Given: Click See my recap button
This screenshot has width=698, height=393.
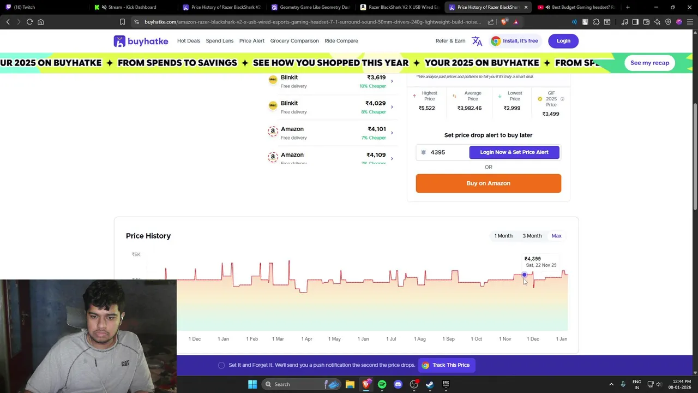Looking at the screenshot, I should coord(649,63).
